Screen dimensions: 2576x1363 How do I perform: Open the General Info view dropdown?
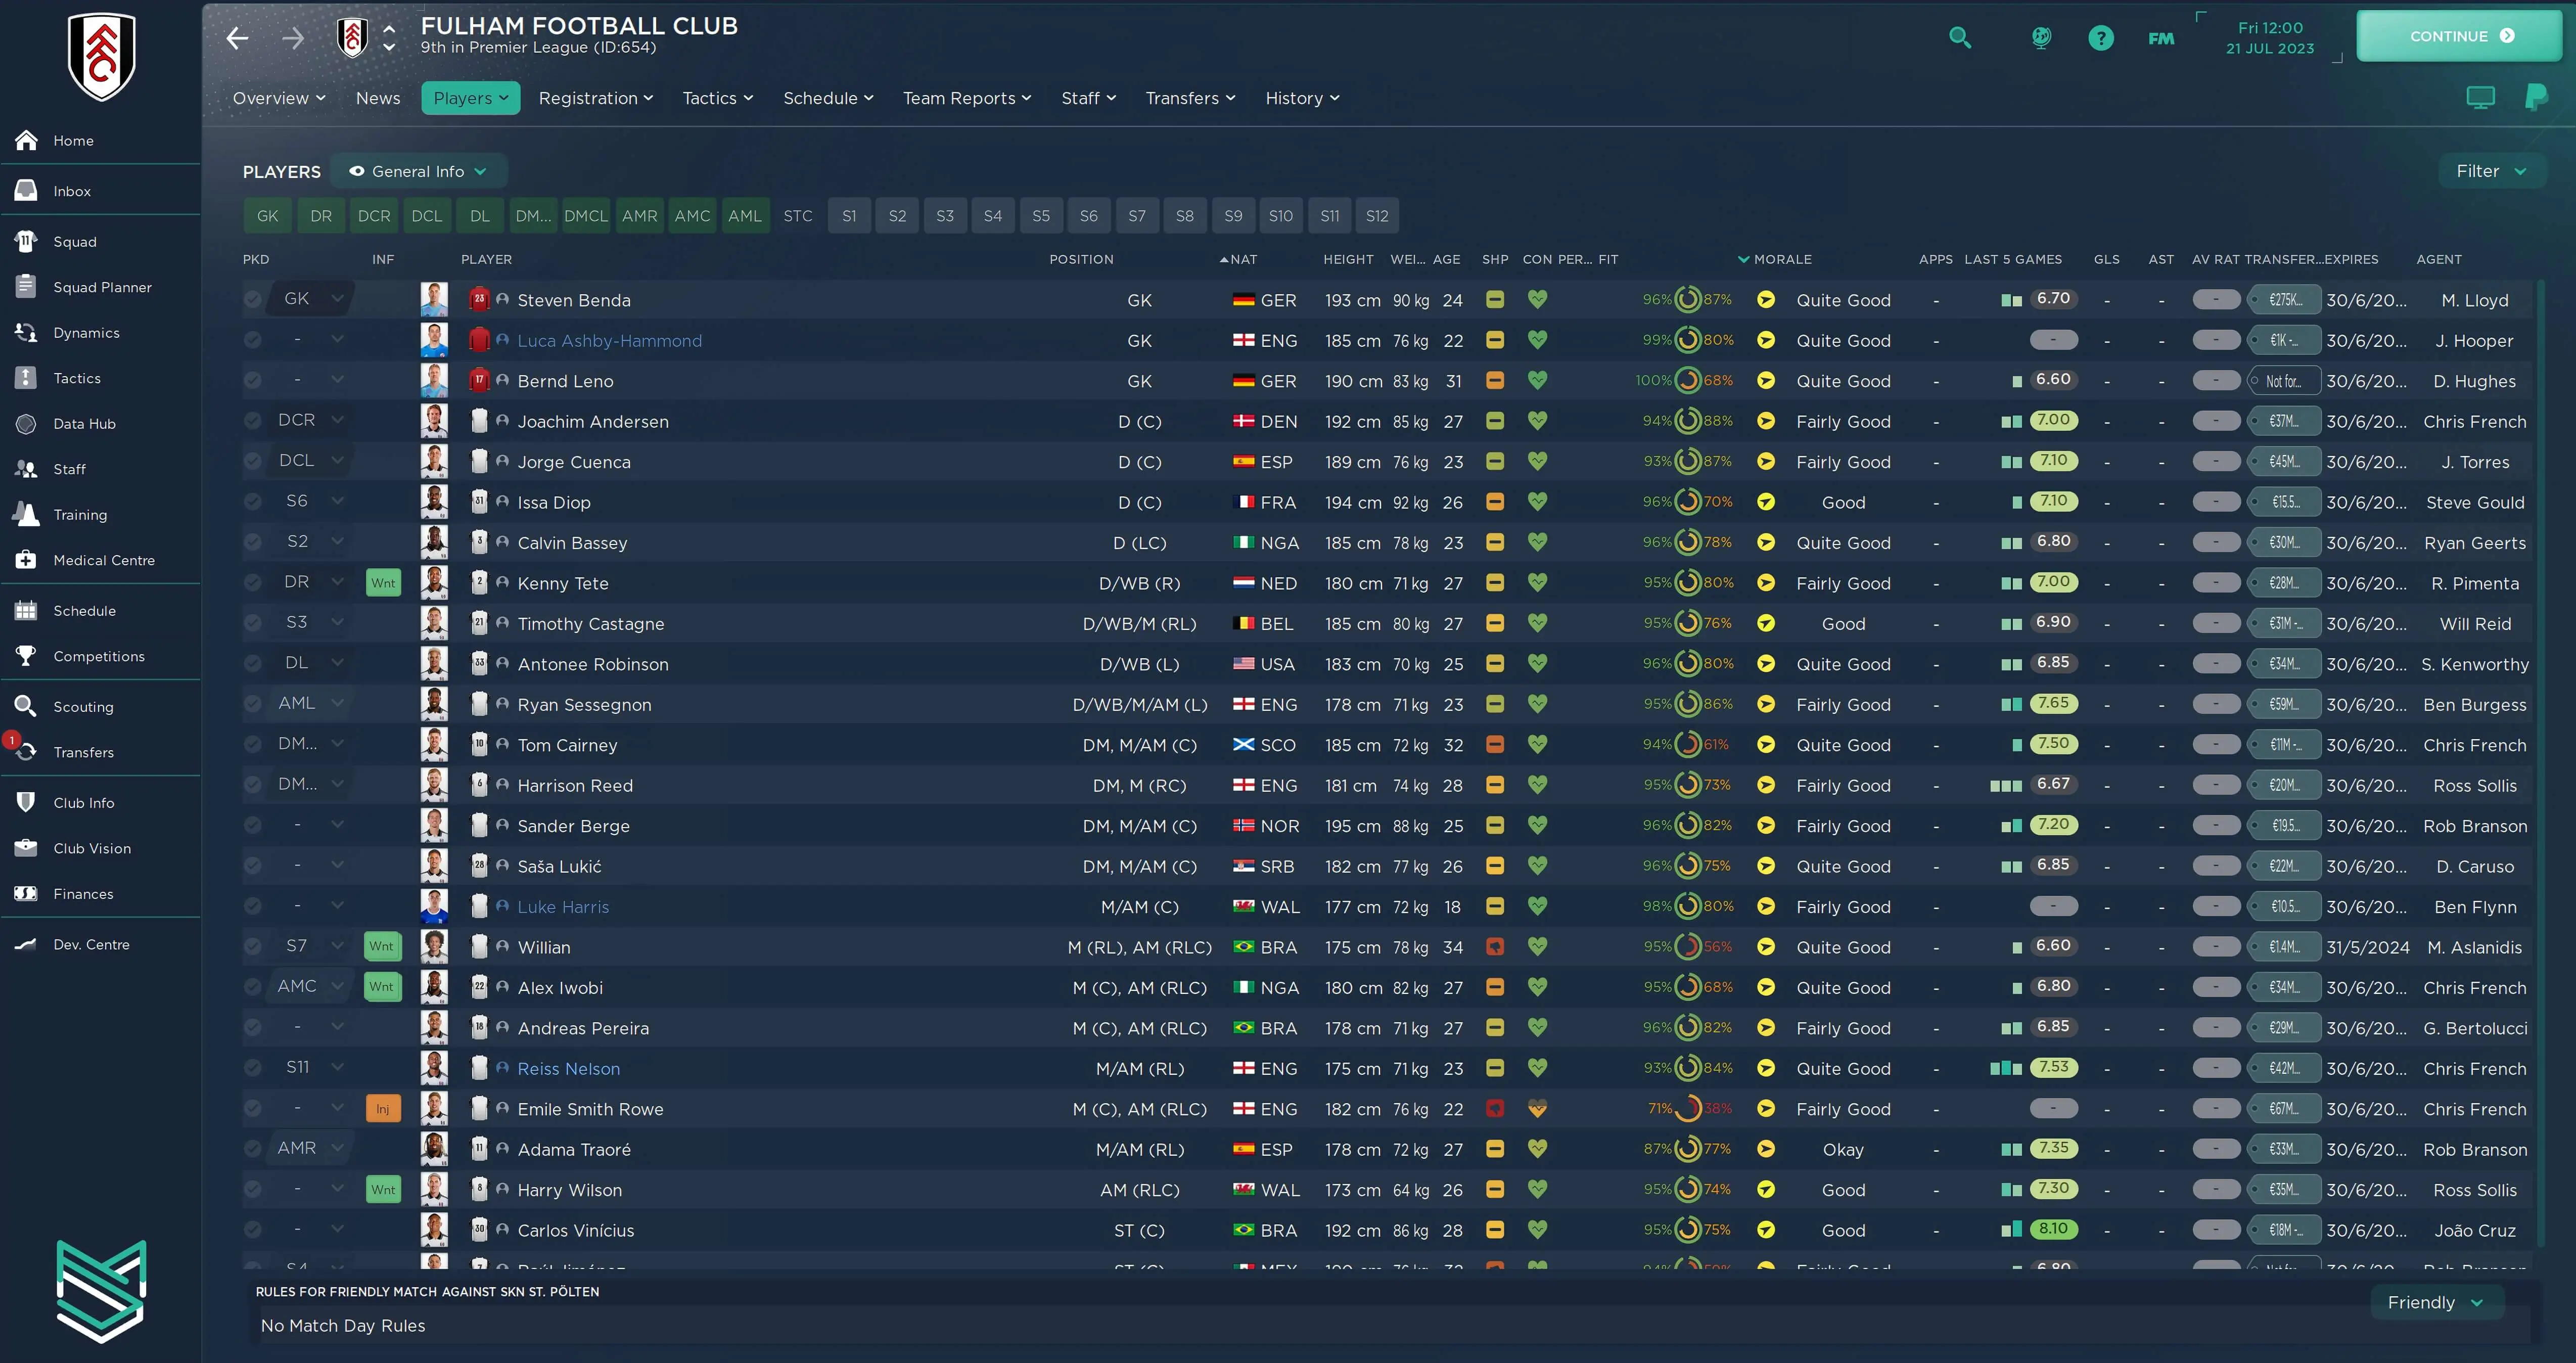(418, 171)
